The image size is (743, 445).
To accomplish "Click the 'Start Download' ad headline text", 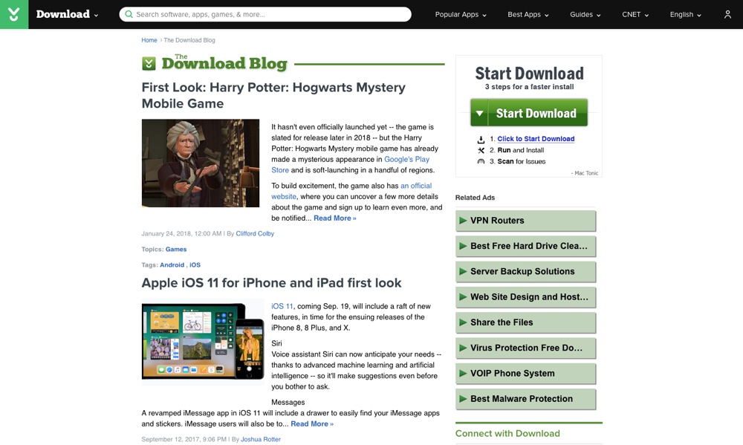I will coord(529,74).
